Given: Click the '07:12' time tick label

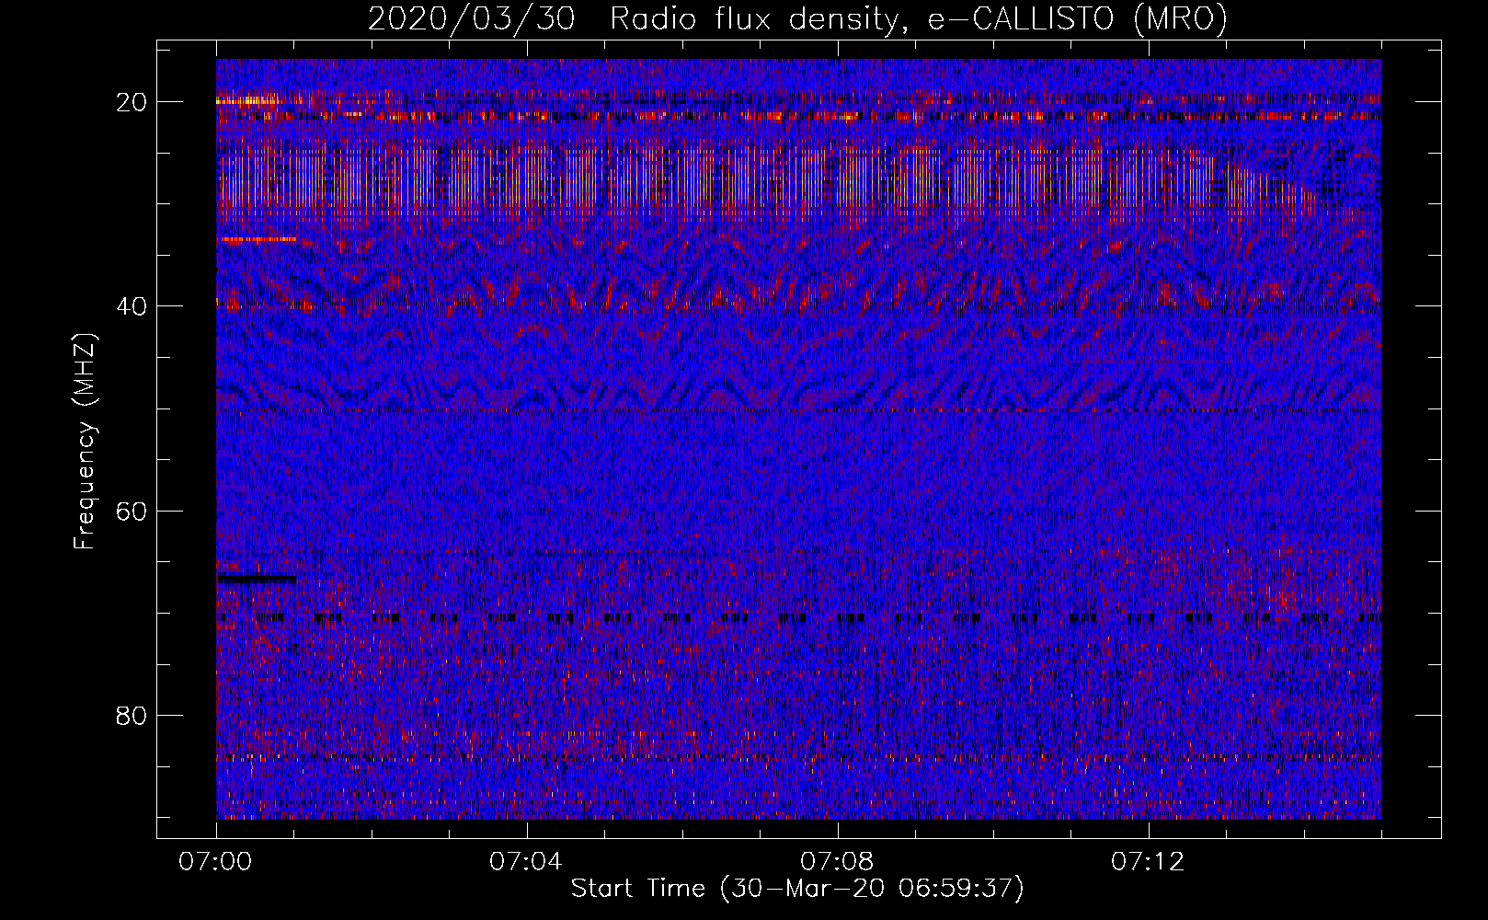Looking at the screenshot, I should coord(1148,862).
